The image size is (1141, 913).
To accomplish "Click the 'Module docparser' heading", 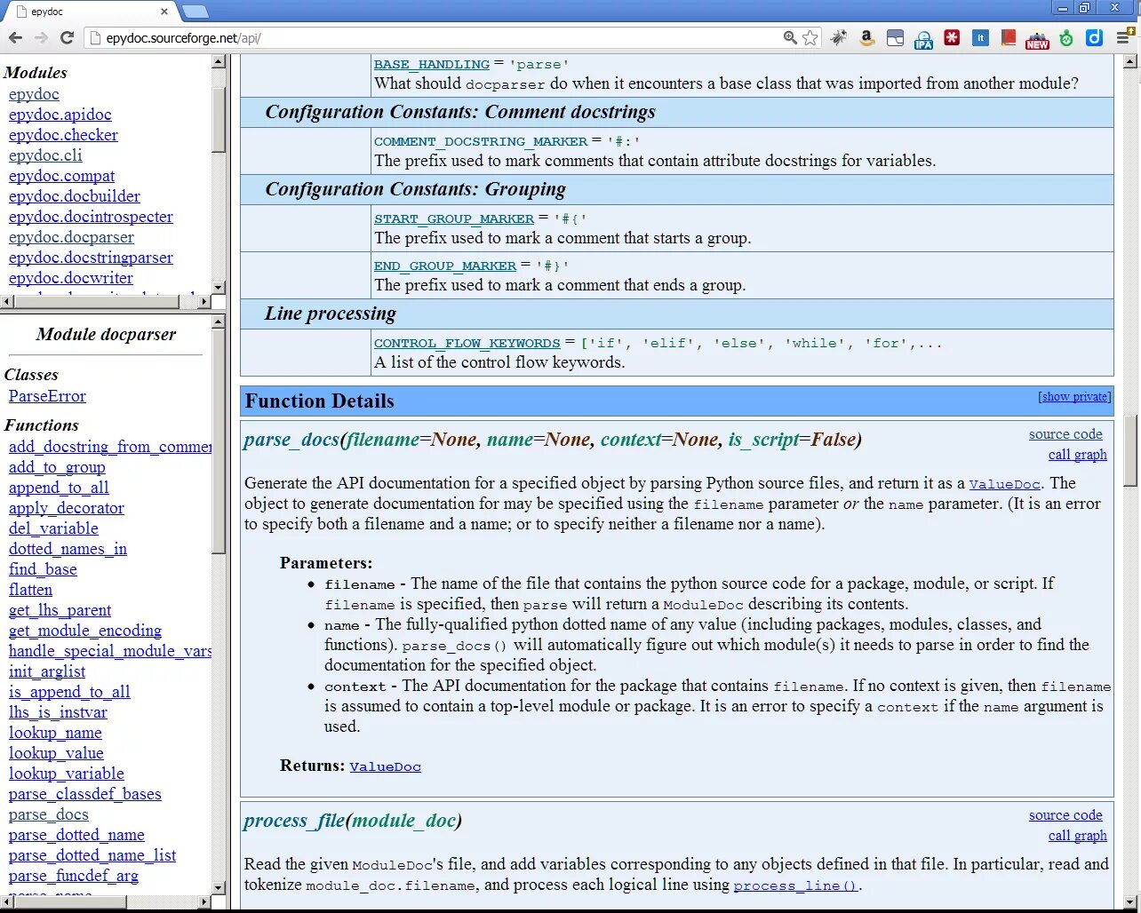I will (x=106, y=334).
